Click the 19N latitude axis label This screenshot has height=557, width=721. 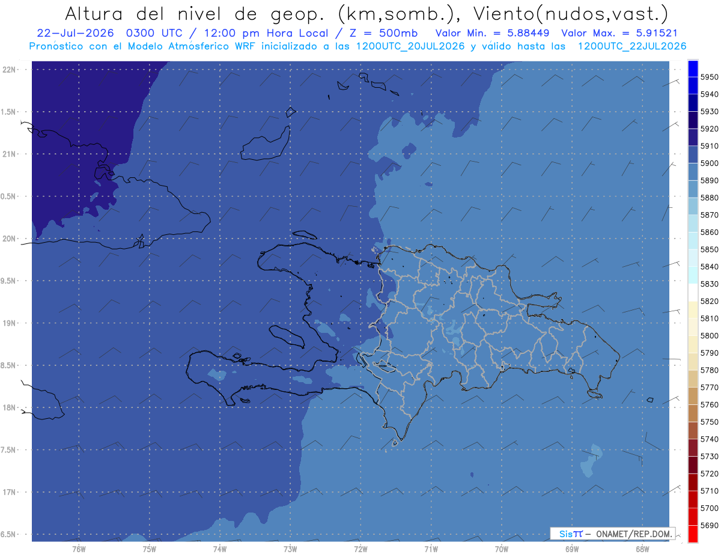[x=8, y=323]
